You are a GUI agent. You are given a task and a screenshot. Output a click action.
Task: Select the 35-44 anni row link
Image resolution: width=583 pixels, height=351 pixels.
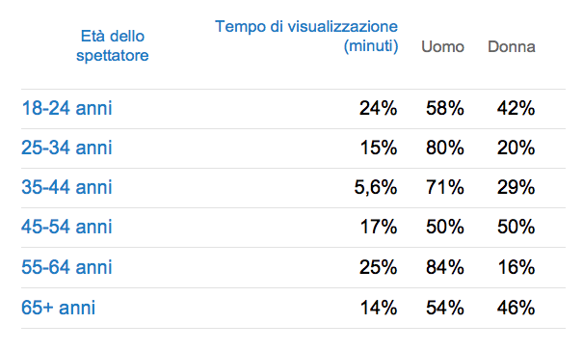click(x=66, y=187)
